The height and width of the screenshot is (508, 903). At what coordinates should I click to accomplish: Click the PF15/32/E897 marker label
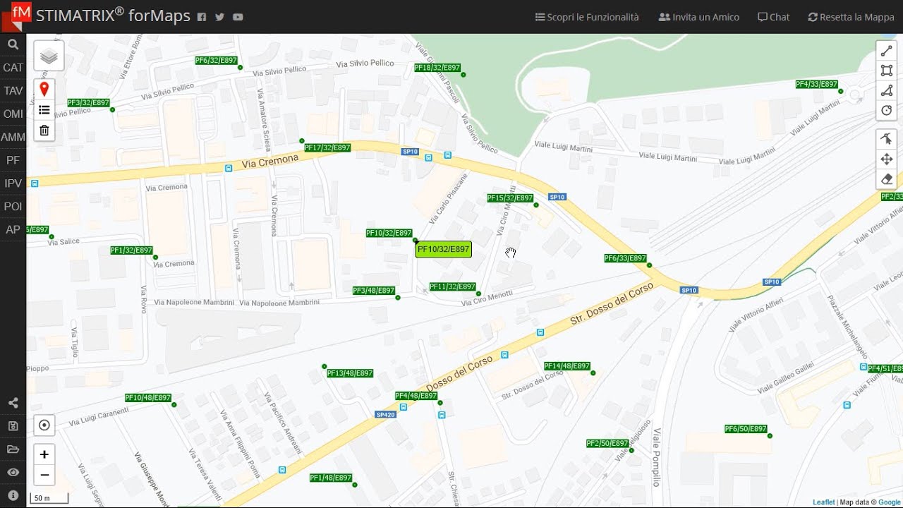point(510,198)
